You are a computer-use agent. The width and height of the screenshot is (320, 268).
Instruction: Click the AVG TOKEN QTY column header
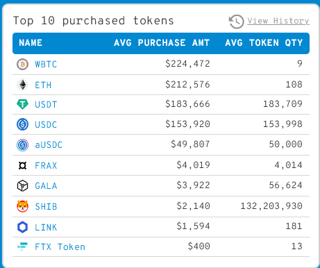(264, 43)
